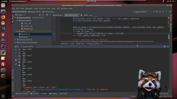Toggle soft-wrap in Run console
Viewport: 177px width, 99px height.
pyautogui.click(x=19, y=56)
